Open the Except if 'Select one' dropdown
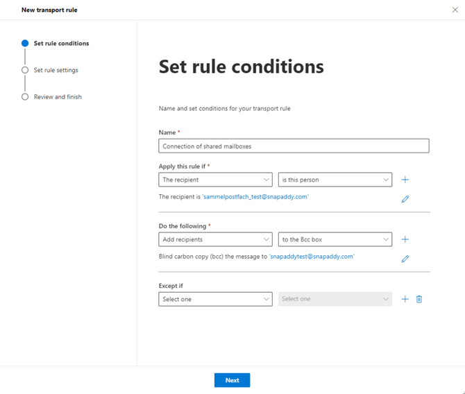This screenshot has width=465, height=394. (215, 299)
